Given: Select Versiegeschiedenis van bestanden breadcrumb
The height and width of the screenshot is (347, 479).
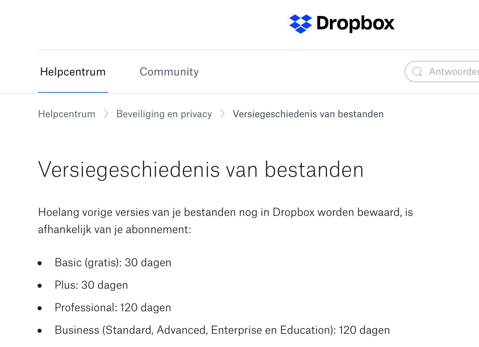Looking at the screenshot, I should (x=308, y=114).
